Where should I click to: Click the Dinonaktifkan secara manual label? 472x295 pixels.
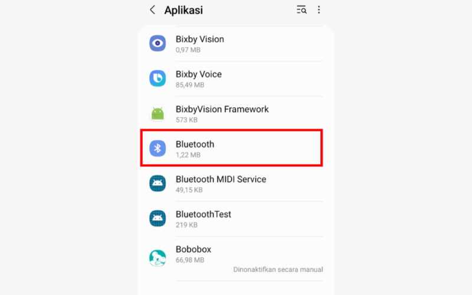tap(278, 270)
